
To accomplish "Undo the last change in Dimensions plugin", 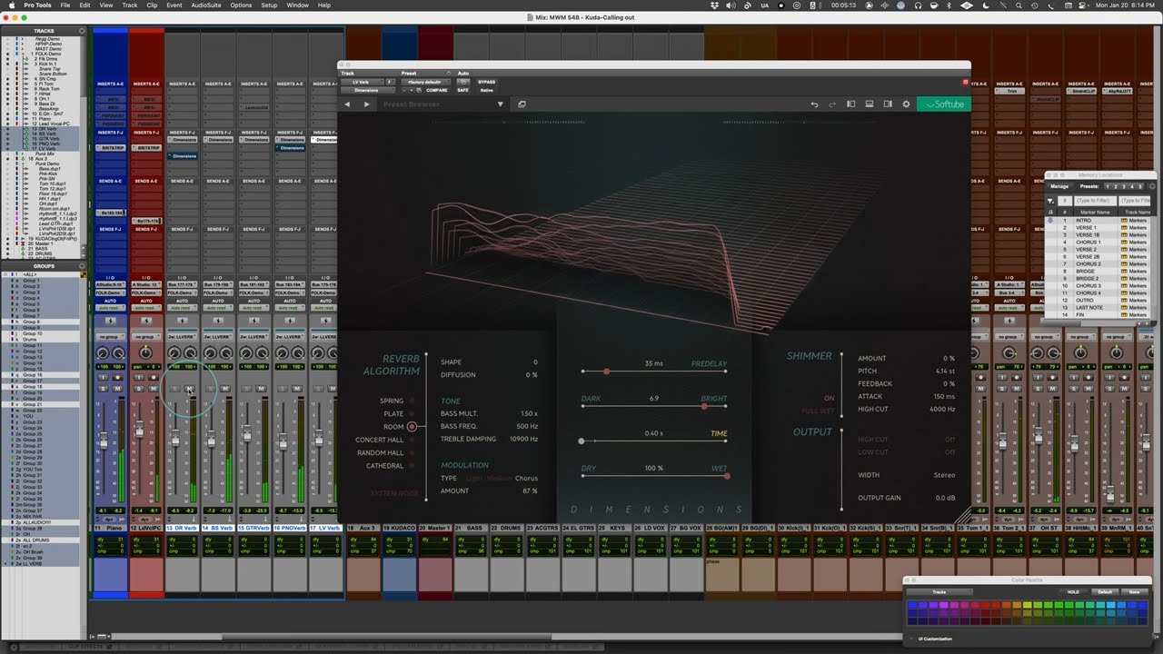I will point(815,104).
